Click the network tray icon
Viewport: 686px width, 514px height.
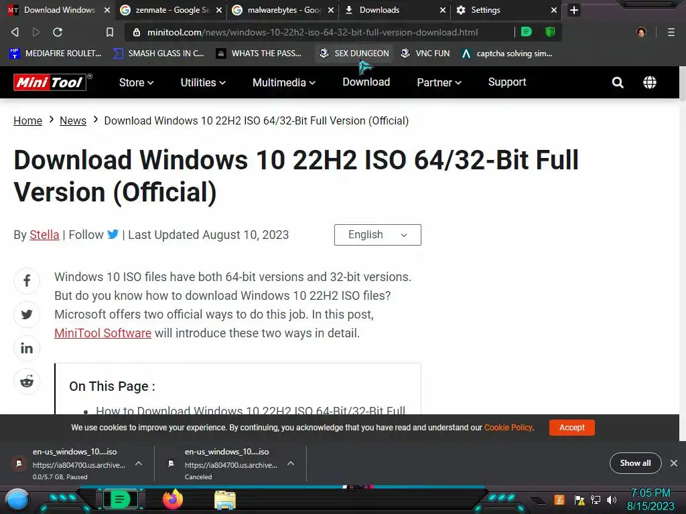(x=596, y=499)
